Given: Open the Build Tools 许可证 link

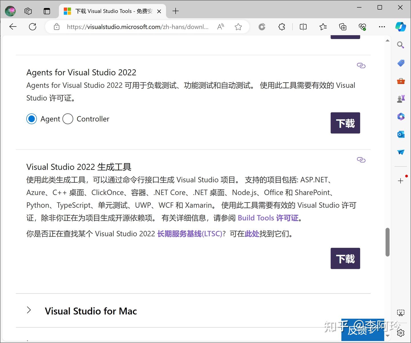Looking at the screenshot, I should point(268,218).
